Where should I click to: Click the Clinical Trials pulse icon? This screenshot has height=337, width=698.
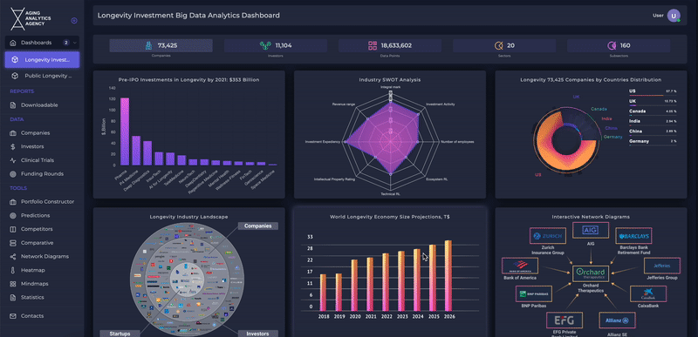tap(12, 160)
